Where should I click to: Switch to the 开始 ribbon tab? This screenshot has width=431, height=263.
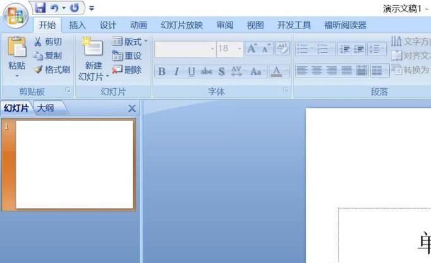click(x=47, y=25)
